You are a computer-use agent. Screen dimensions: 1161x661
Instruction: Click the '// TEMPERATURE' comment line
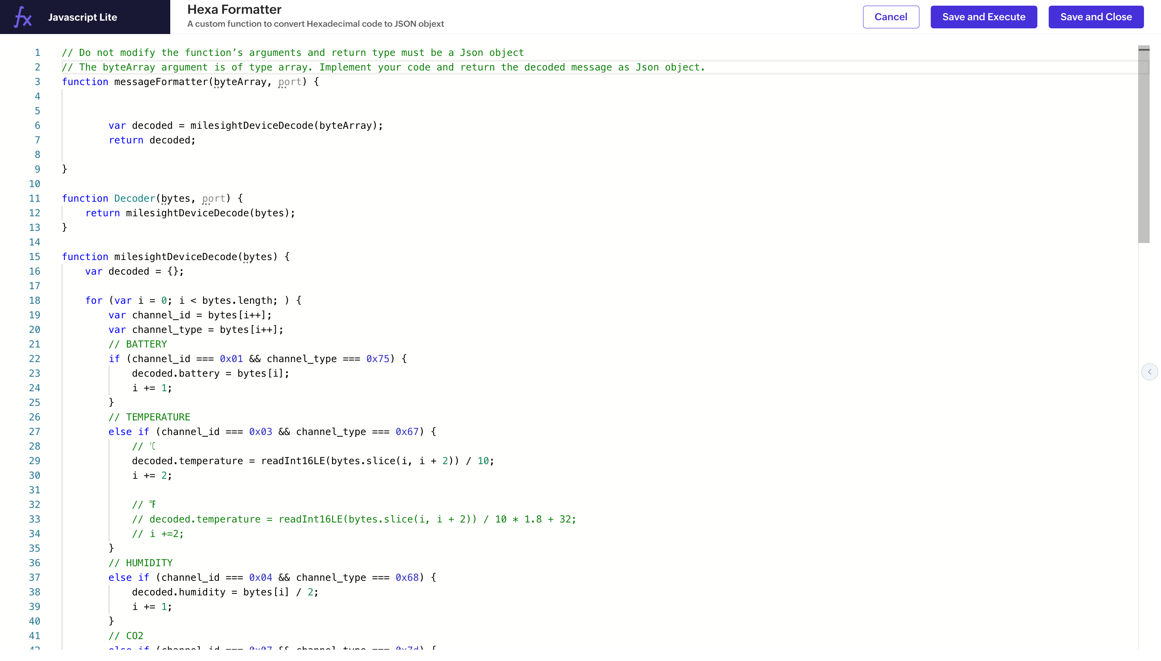(x=150, y=417)
